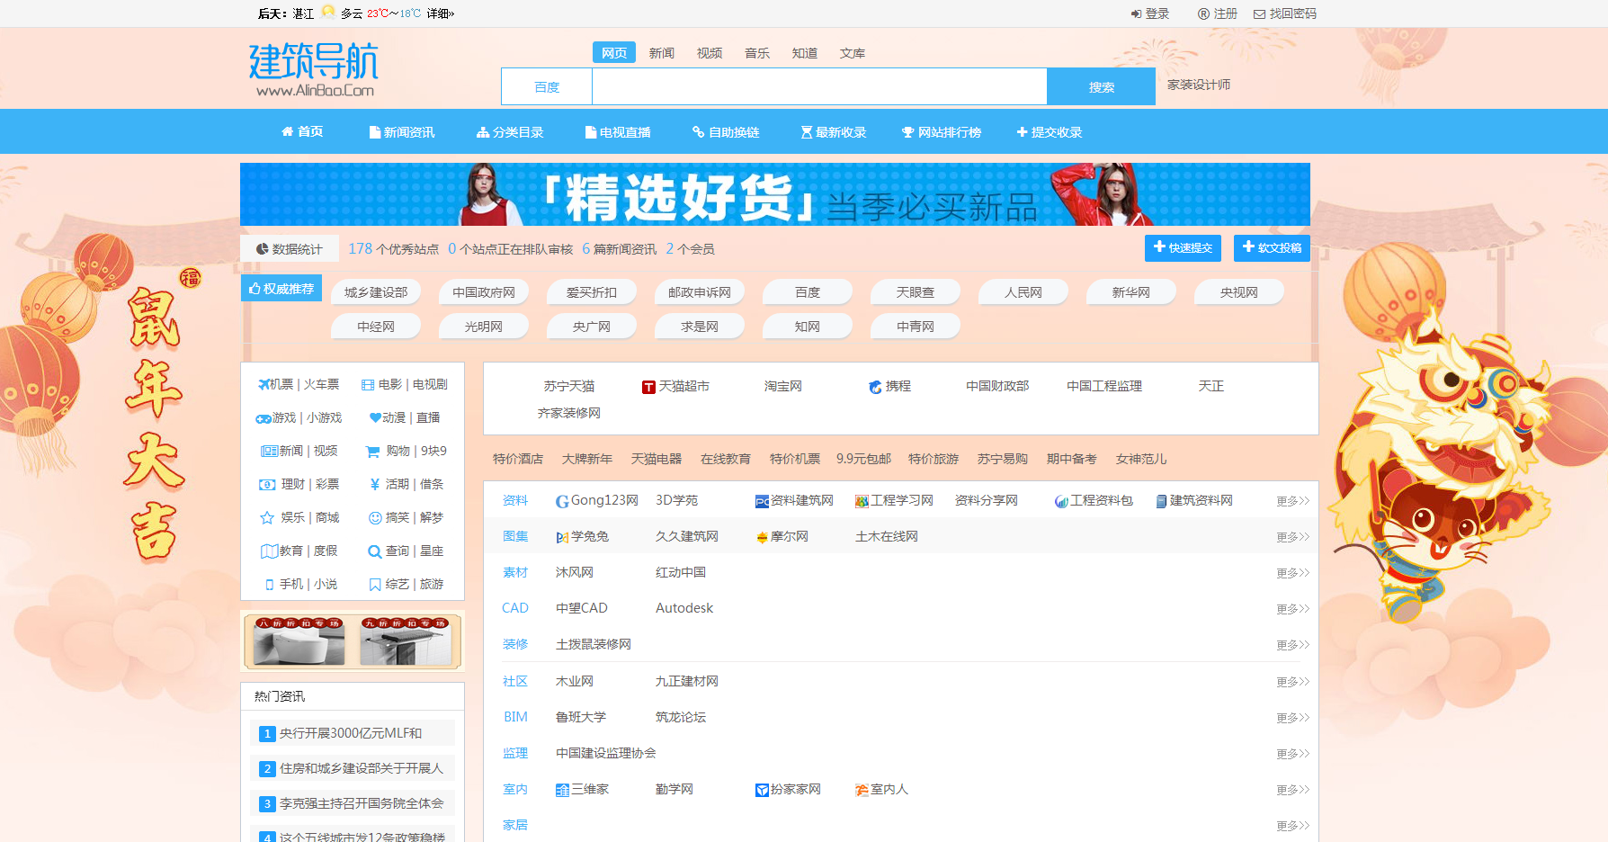Viewport: 1608px width, 842px height.
Task: Click the hourglass icon for 最新收录
Action: click(x=807, y=132)
